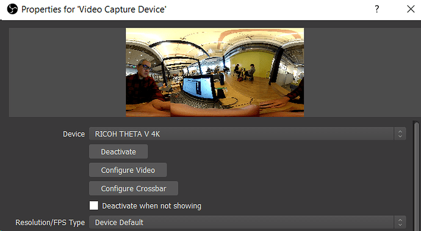Expand the Resolution/FPS Type Device Default dropdown
The image size is (421, 231).
[247, 222]
